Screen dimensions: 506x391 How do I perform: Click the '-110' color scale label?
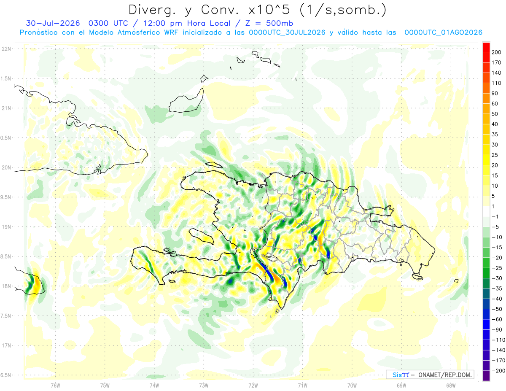(498, 340)
